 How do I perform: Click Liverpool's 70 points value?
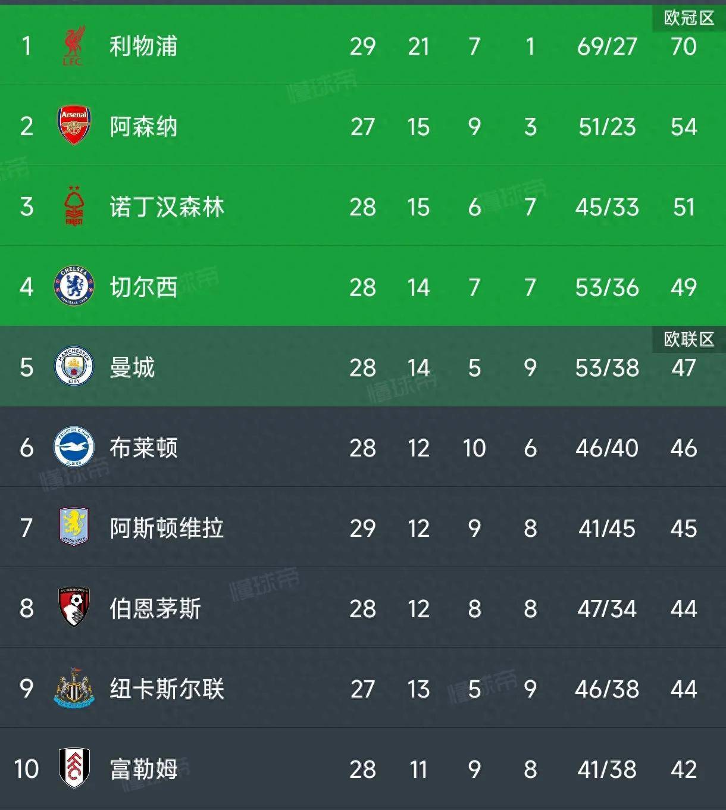coord(683,46)
